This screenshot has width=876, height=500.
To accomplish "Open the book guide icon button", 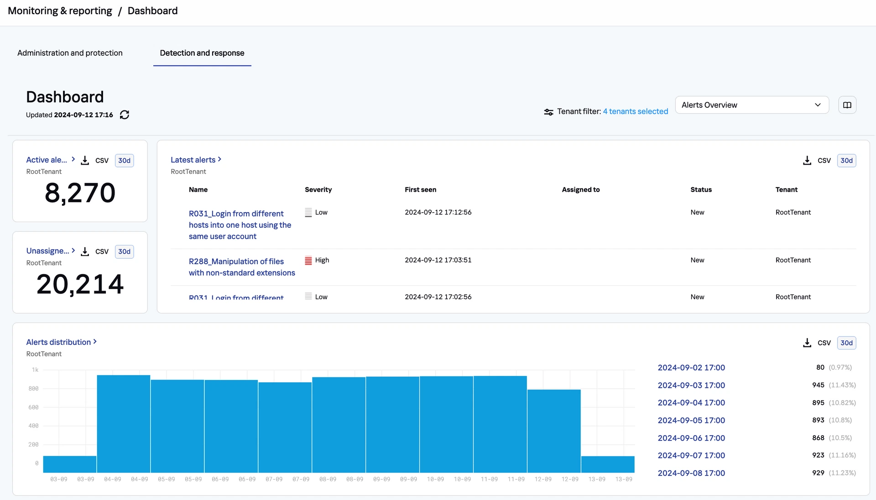I will [x=847, y=105].
